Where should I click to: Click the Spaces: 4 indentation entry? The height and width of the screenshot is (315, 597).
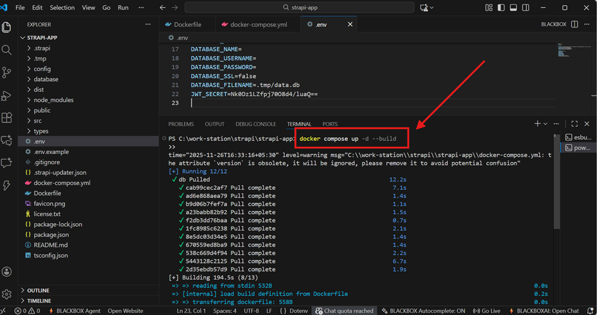[225, 311]
